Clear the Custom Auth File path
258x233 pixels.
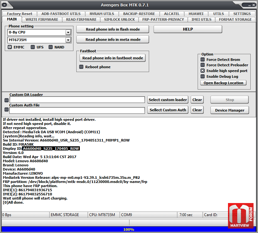pos(197,110)
